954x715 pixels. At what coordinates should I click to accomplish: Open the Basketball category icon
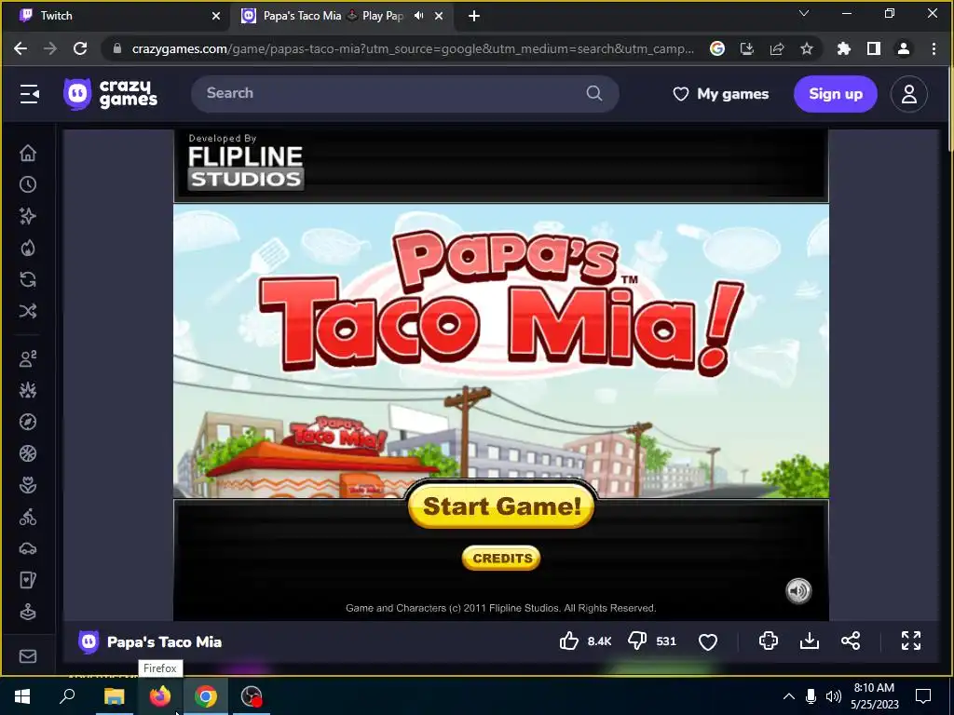(x=28, y=453)
